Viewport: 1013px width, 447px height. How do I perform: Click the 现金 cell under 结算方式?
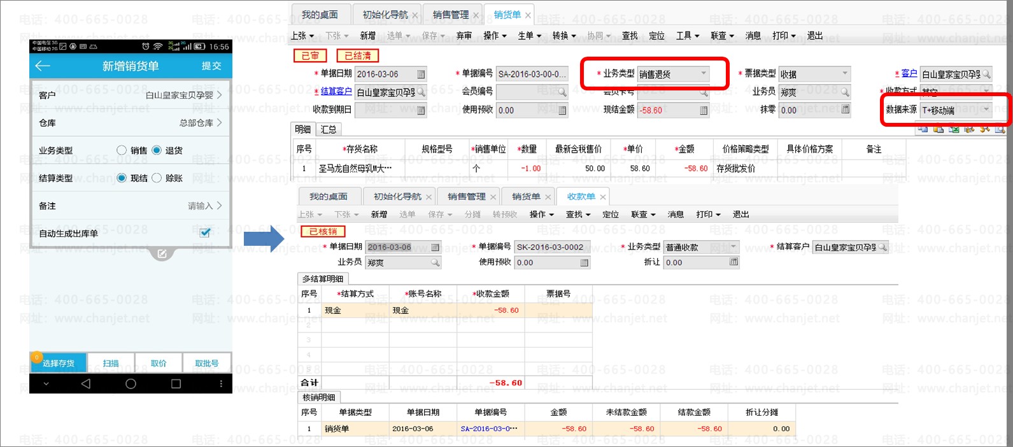click(355, 311)
